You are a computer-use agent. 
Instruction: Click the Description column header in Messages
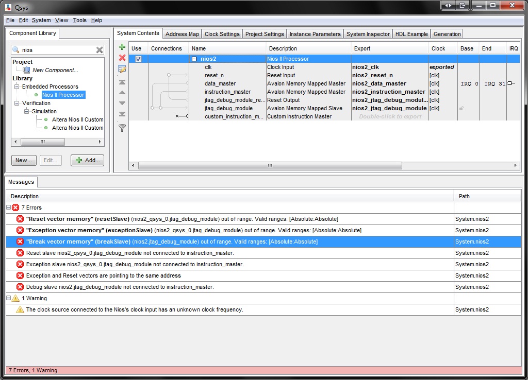[229, 196]
